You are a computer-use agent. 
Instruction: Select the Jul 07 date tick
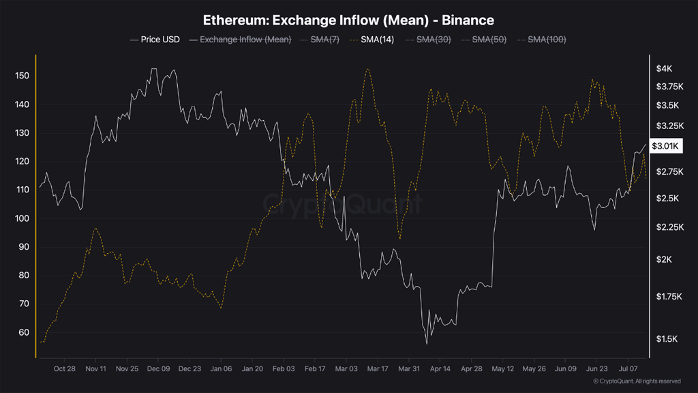pos(628,369)
